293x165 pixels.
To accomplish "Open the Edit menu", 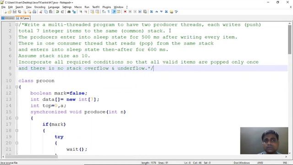I will coord(10,7).
